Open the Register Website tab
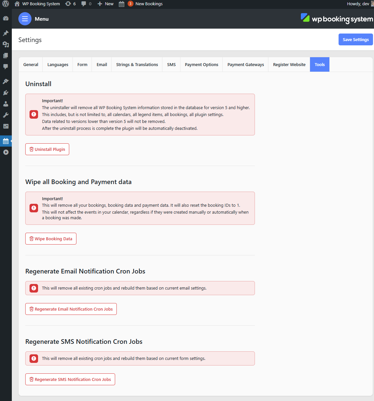Viewport: 374px width, 401px height. pyautogui.click(x=289, y=65)
